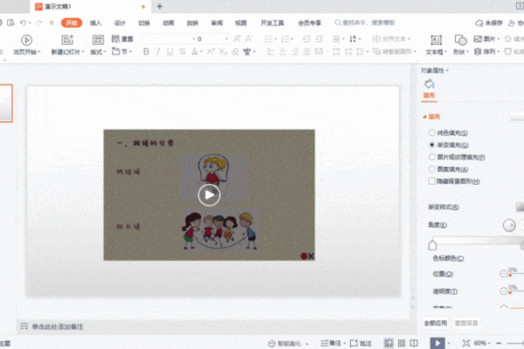Open the Design (设计) ribbon tab
This screenshot has height=349, width=524.
coord(120,23)
